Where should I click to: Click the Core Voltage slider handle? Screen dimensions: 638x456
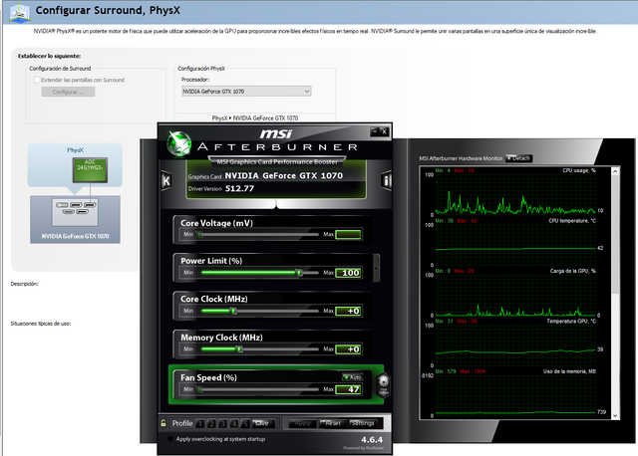coord(199,235)
